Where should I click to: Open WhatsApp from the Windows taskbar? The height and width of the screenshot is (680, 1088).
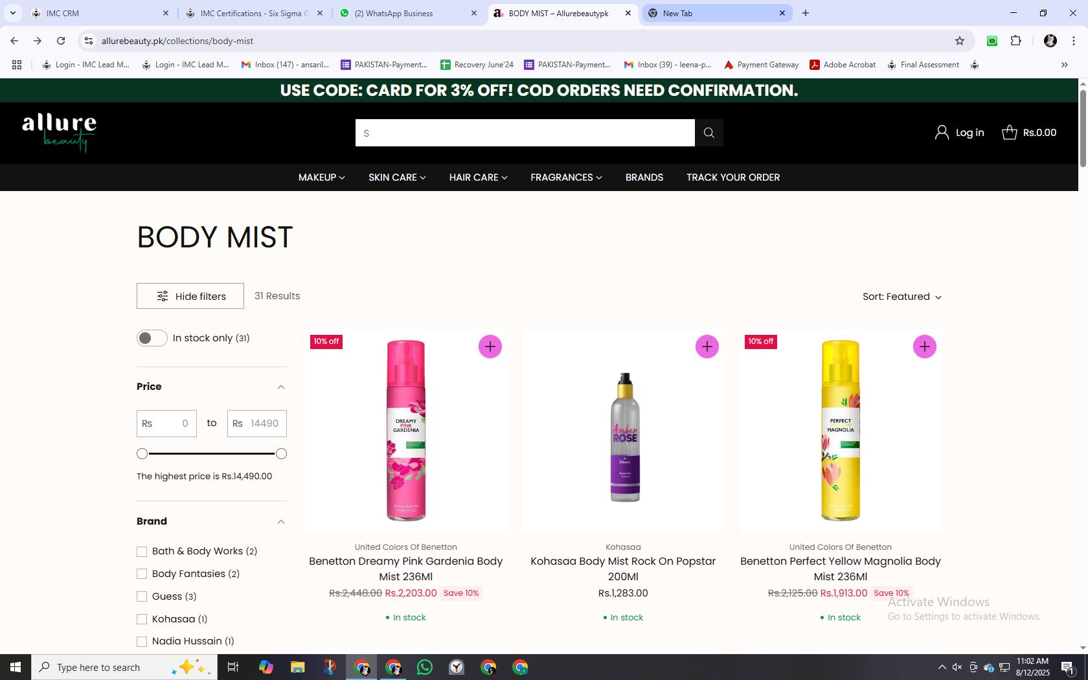pos(425,667)
